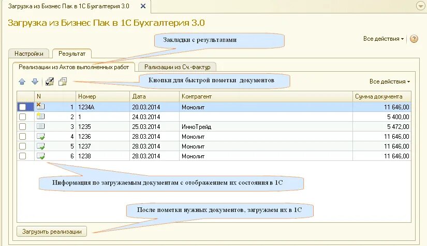Screen dimensions: 427x246
Task: Click the 11 646,00 sum in row 1234A
Action: 382,107
